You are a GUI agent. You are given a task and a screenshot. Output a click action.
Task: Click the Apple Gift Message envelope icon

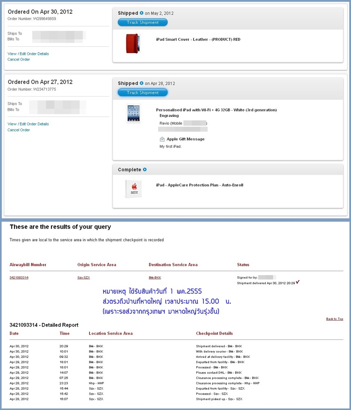click(x=162, y=139)
